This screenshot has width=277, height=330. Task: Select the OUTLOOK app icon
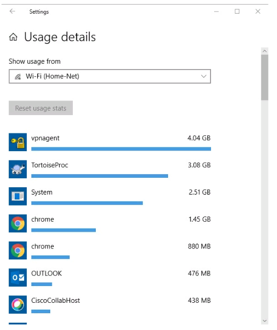[x=18, y=278]
